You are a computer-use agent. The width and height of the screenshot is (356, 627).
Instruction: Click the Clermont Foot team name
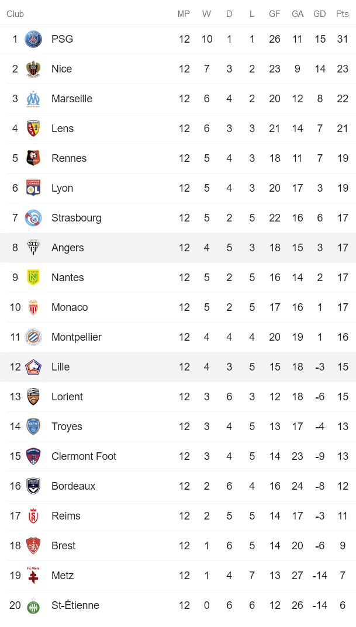[x=84, y=456]
